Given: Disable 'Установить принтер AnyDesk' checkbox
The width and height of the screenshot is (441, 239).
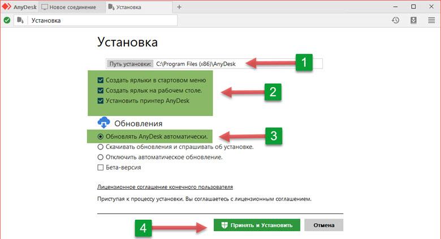Looking at the screenshot, I should (101, 101).
